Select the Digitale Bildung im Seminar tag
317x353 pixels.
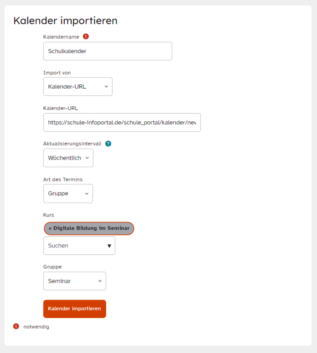89,228
